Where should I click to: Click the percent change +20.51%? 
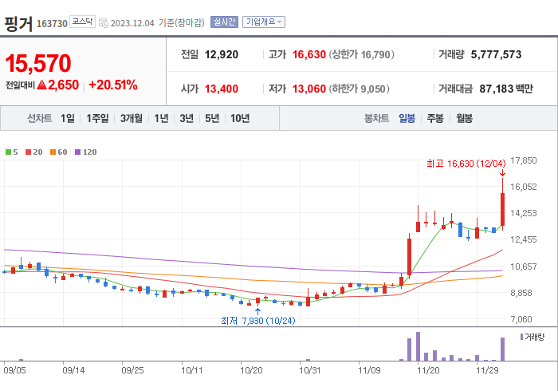coord(113,85)
